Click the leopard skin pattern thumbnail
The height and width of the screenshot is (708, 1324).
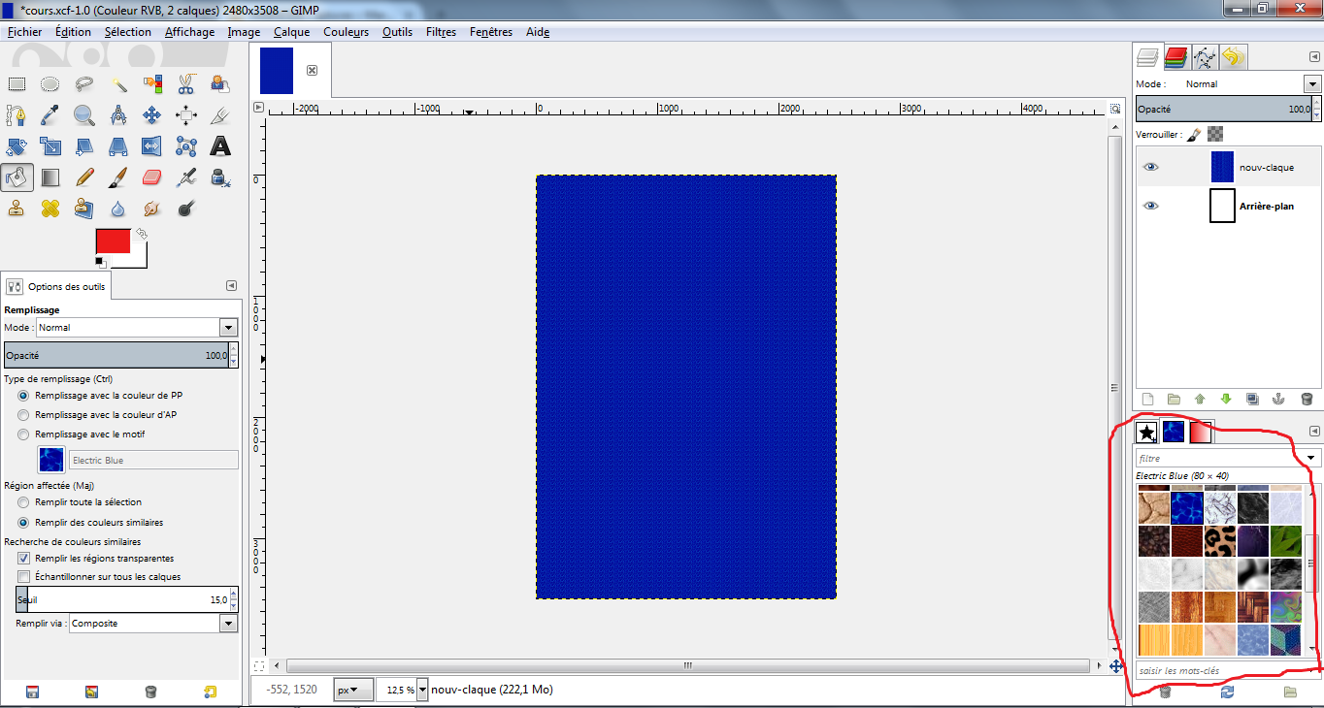coord(1219,540)
